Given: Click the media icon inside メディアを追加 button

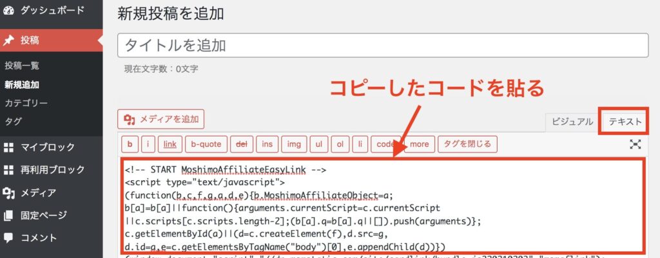Looking at the screenshot, I should point(130,120).
